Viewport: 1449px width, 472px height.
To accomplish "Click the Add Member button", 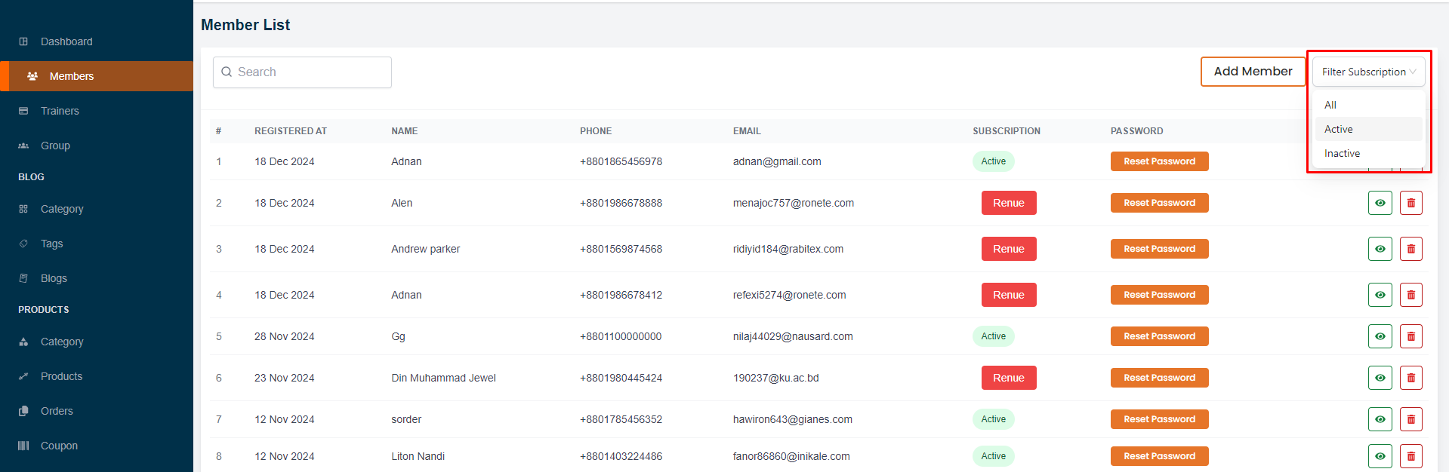I will coord(1253,72).
